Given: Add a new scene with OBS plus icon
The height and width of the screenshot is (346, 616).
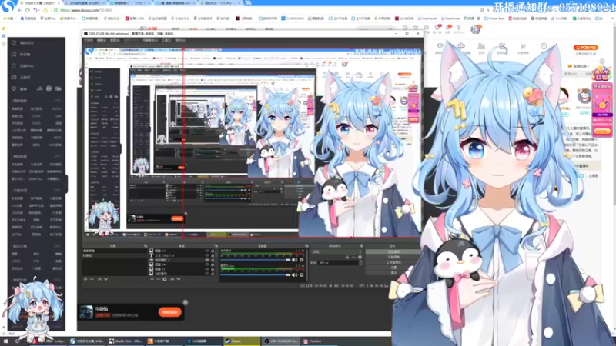Looking at the screenshot, I should 85,279.
